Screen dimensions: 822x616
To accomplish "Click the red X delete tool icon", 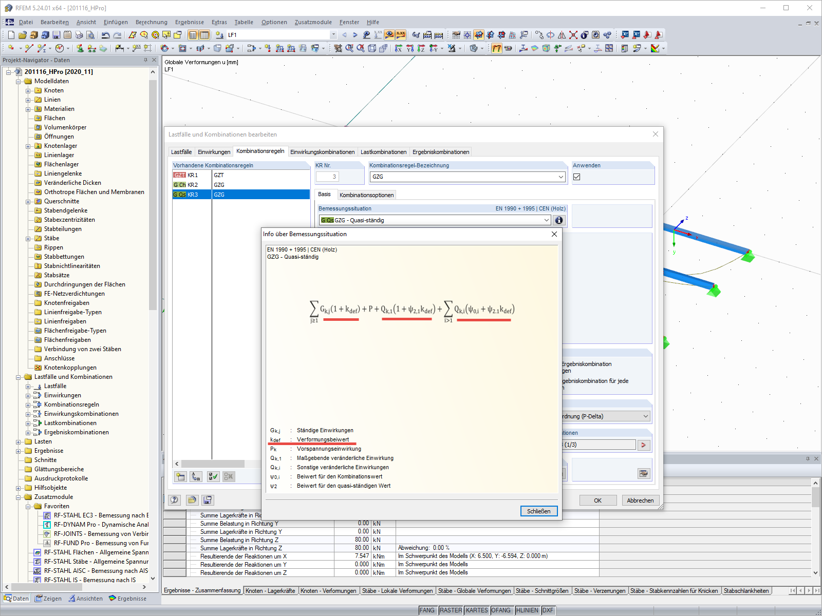I will point(573,35).
